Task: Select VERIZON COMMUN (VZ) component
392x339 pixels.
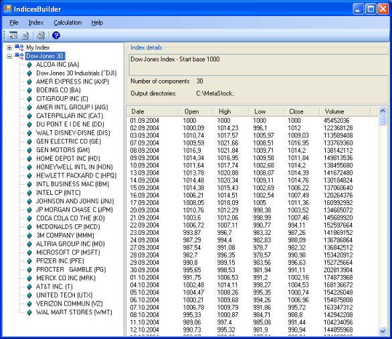Action: point(70,304)
